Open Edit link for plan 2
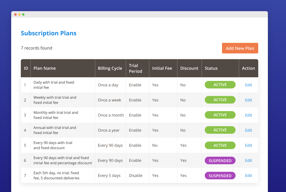The width and height of the screenshot is (286, 192). (x=248, y=100)
